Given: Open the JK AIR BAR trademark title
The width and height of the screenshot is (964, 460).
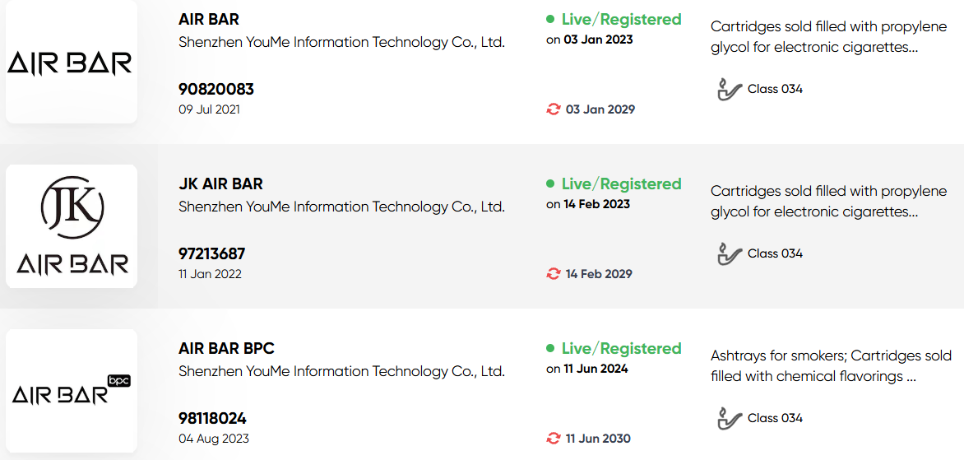Looking at the screenshot, I should [220, 184].
